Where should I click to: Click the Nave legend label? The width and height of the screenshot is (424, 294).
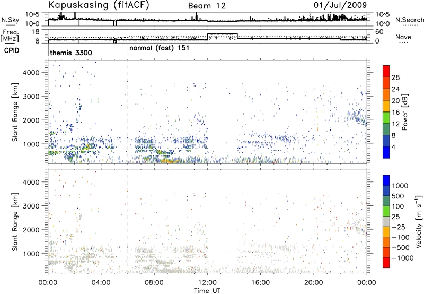click(403, 37)
